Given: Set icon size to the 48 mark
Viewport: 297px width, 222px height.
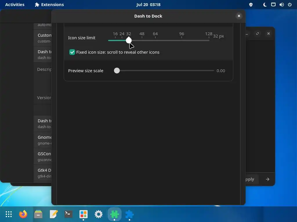Looking at the screenshot, I should pos(142,40).
